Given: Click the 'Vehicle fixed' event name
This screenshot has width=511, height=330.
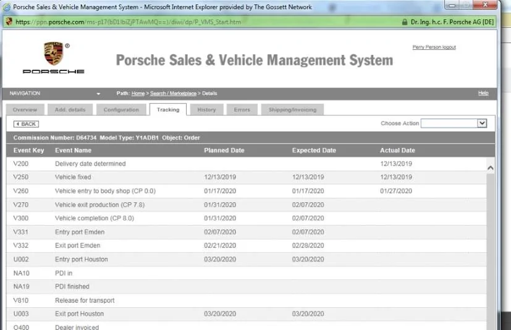Looking at the screenshot, I should 73,177.
